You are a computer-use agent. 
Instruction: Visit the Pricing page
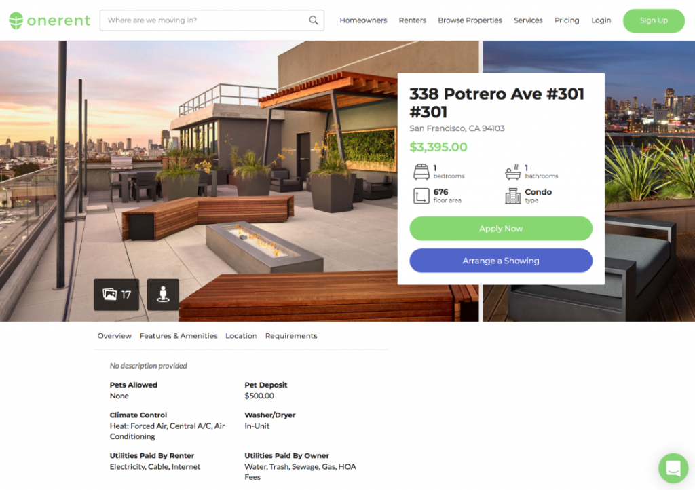point(567,20)
